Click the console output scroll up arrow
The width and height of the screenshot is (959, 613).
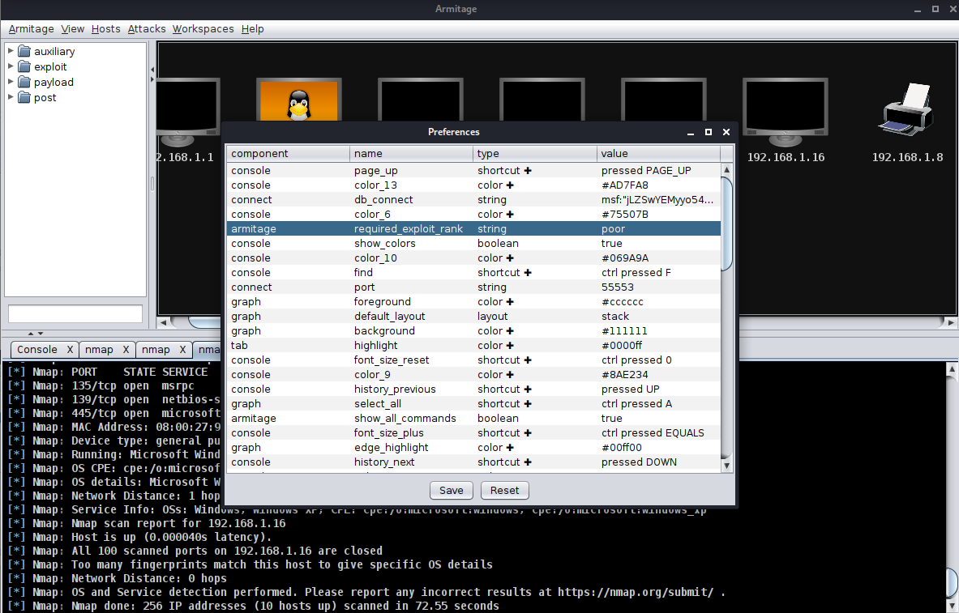[952, 368]
